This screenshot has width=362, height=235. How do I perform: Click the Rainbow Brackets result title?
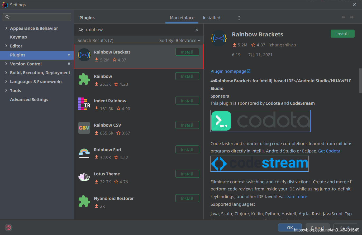112,52
